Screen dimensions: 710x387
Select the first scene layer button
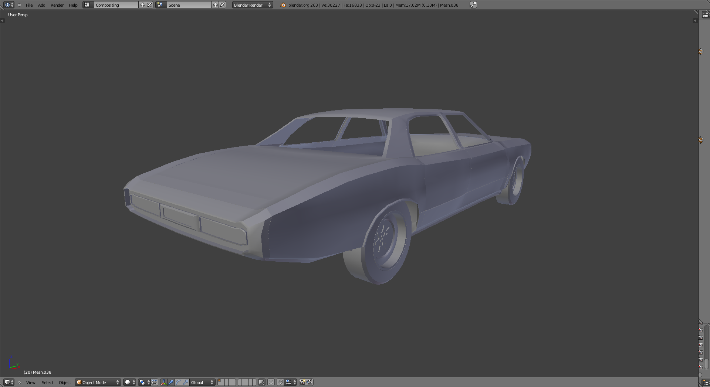point(219,381)
